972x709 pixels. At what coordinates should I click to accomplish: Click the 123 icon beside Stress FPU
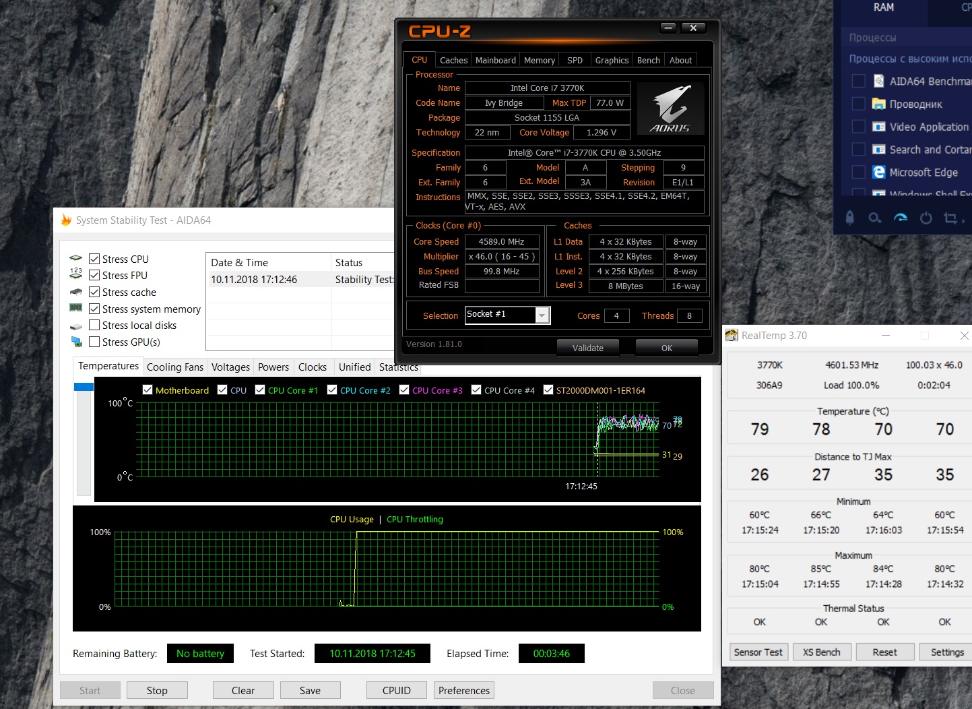(76, 275)
